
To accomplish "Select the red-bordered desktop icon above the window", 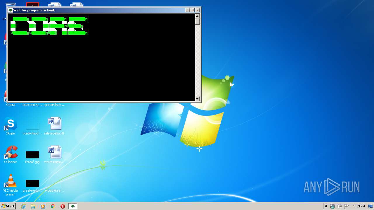I will click(x=32, y=5).
